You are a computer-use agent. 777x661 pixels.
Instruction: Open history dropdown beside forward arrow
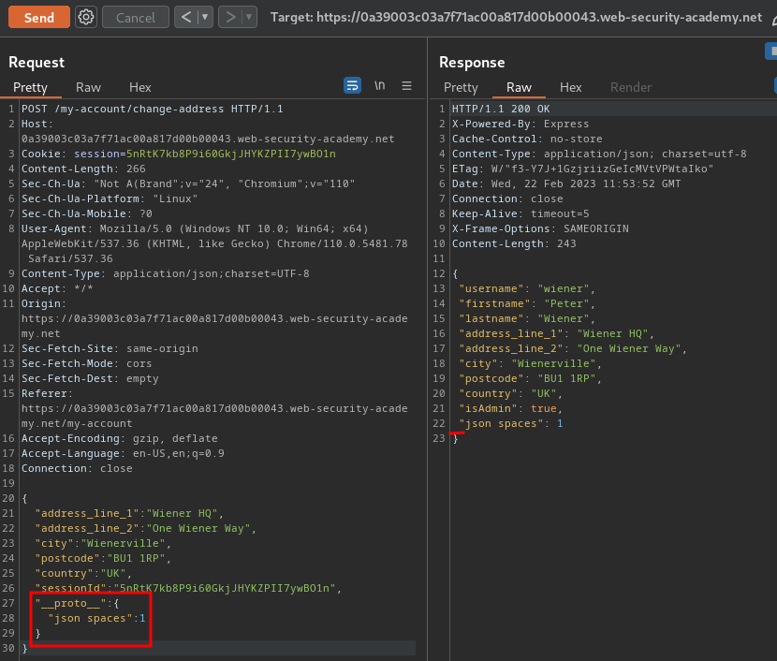(249, 18)
